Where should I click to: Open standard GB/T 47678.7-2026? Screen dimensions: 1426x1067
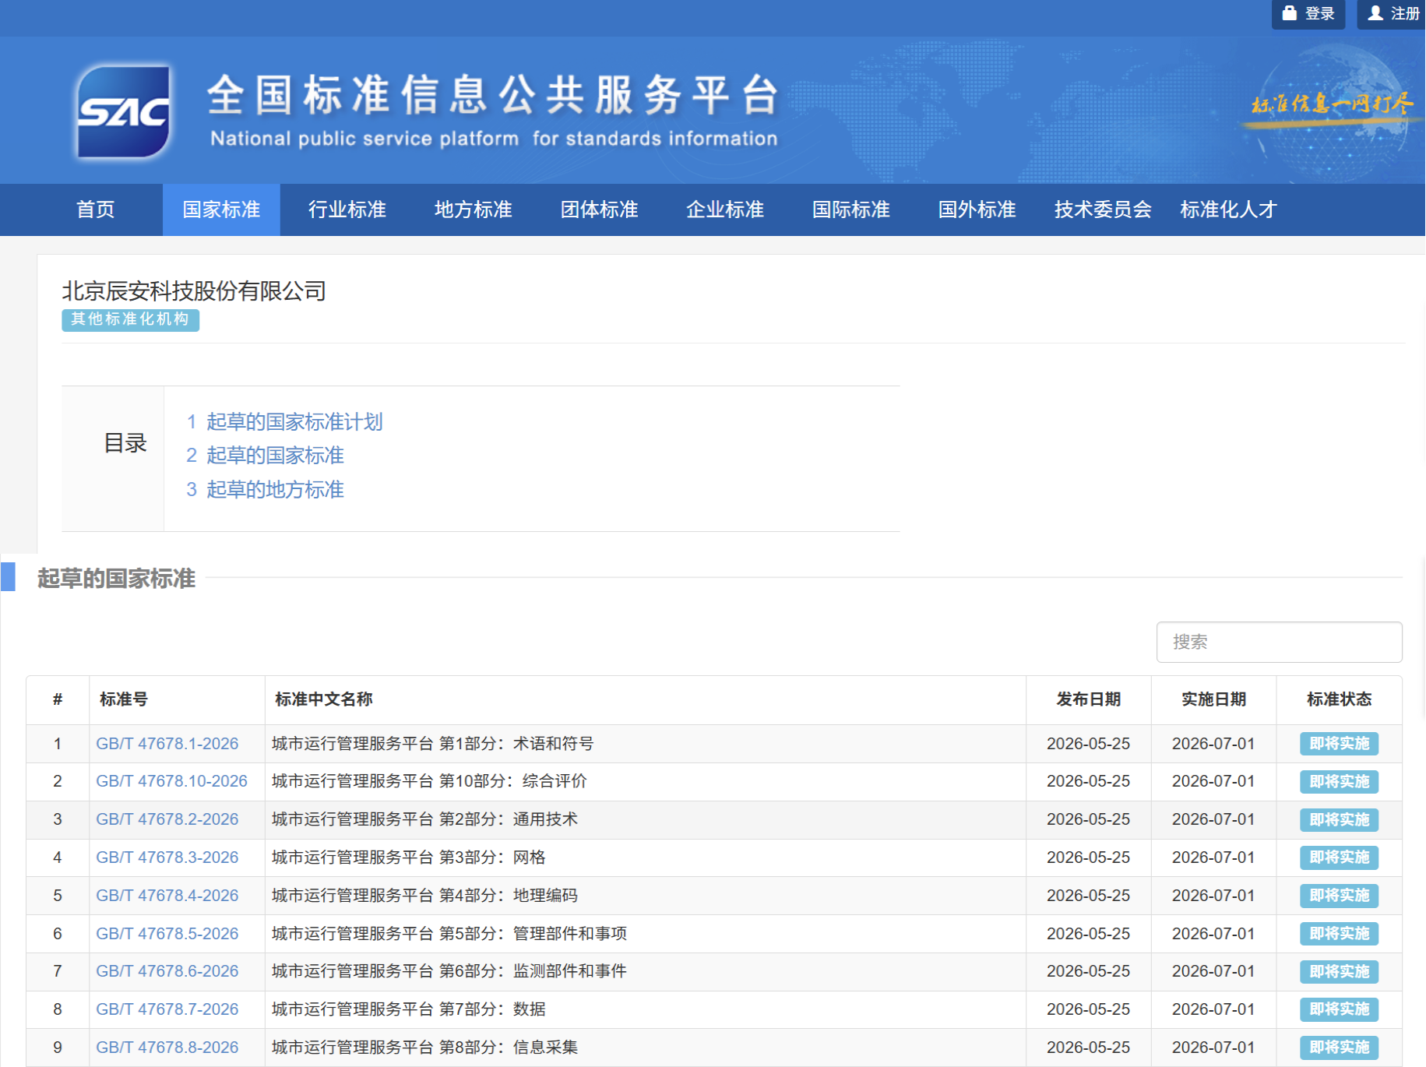[x=167, y=1009]
